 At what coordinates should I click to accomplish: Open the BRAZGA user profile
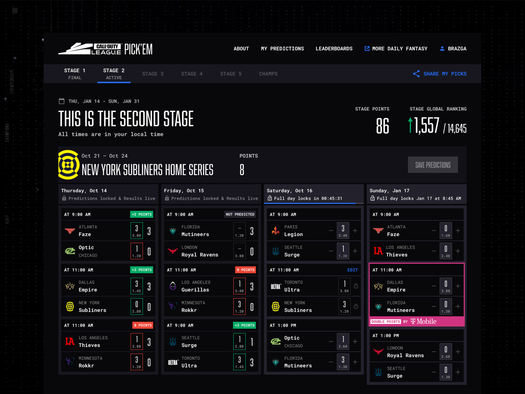[453, 49]
